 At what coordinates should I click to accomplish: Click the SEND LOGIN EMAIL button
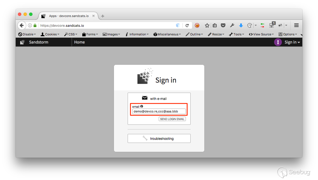pyautogui.click(x=172, y=119)
